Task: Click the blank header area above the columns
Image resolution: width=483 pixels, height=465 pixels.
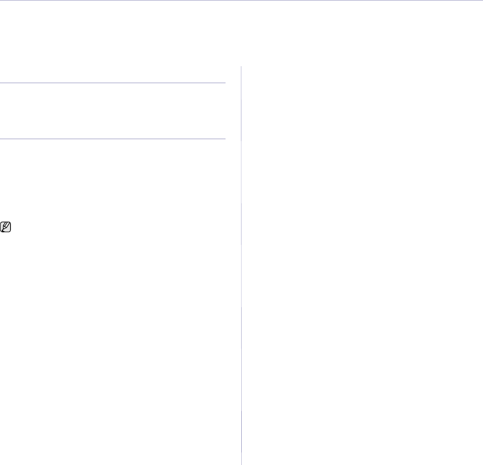Action: (241, 34)
